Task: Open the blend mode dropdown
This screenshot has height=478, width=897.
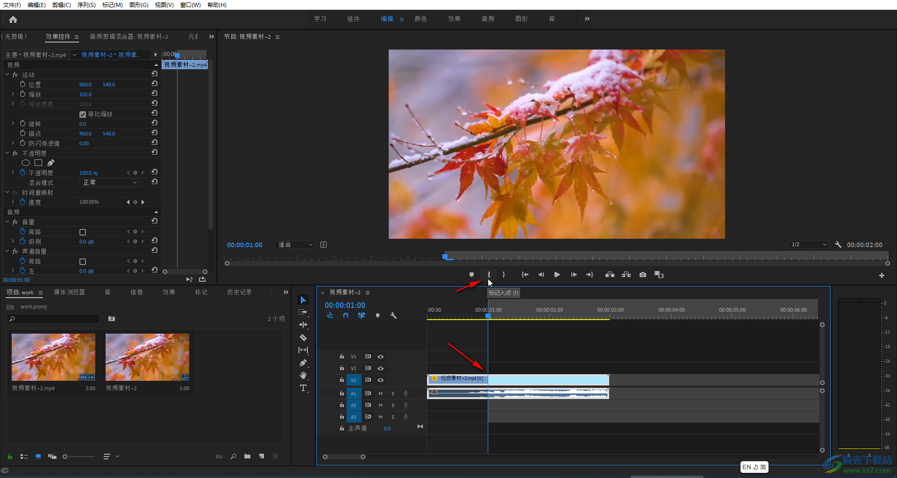Action: pyautogui.click(x=109, y=182)
